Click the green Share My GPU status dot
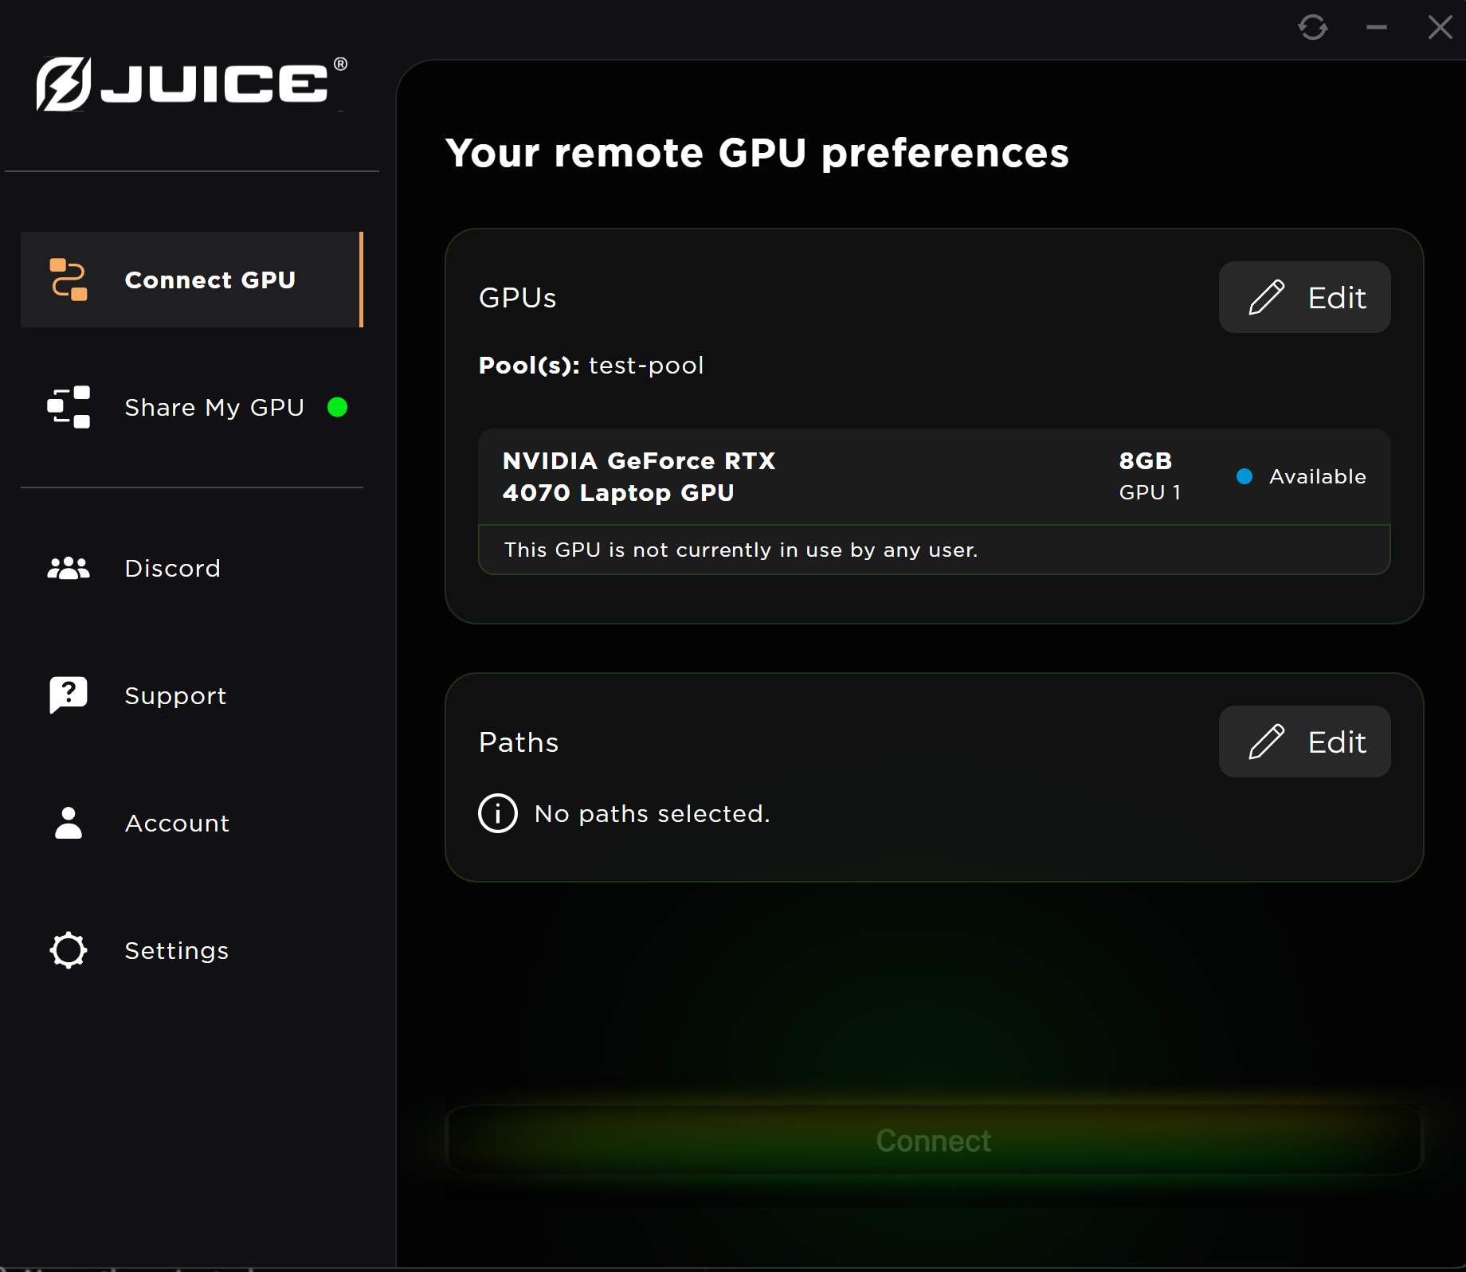1466x1272 pixels. [338, 407]
